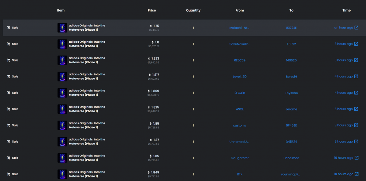Click the Price column header
This screenshot has height=181, width=366.
point(152,10)
